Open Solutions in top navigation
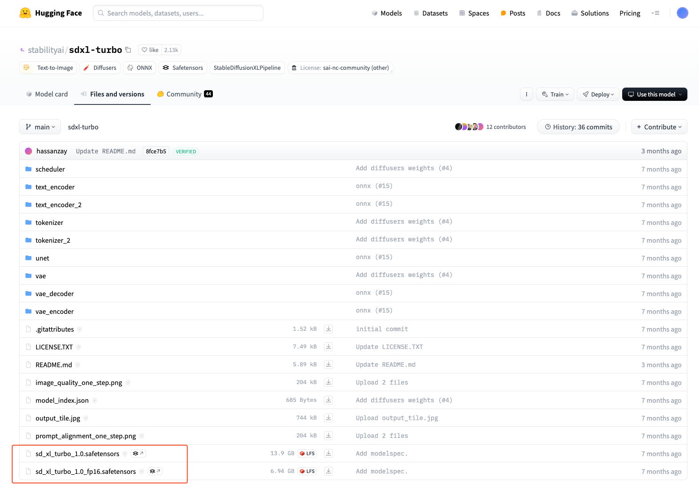The image size is (699, 497). coord(590,13)
